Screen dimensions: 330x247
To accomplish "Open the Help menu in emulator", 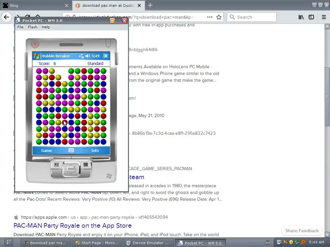I will (46, 27).
